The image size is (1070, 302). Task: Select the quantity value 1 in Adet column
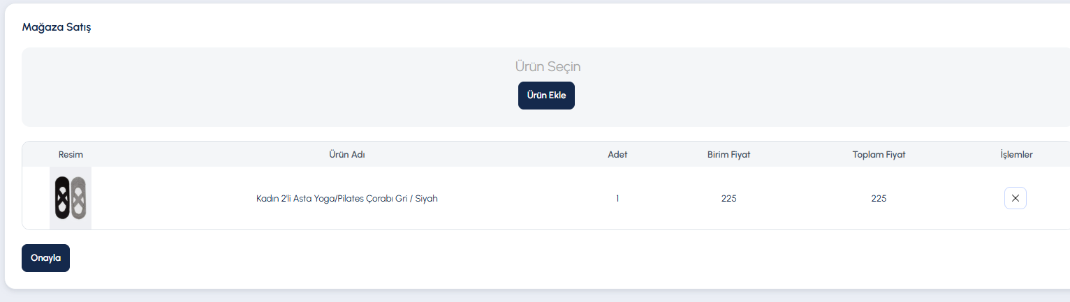click(617, 198)
